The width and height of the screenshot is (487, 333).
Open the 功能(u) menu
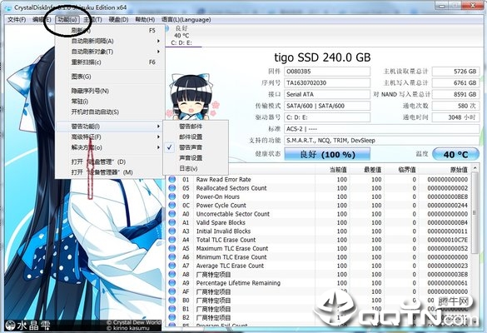pyautogui.click(x=67, y=20)
